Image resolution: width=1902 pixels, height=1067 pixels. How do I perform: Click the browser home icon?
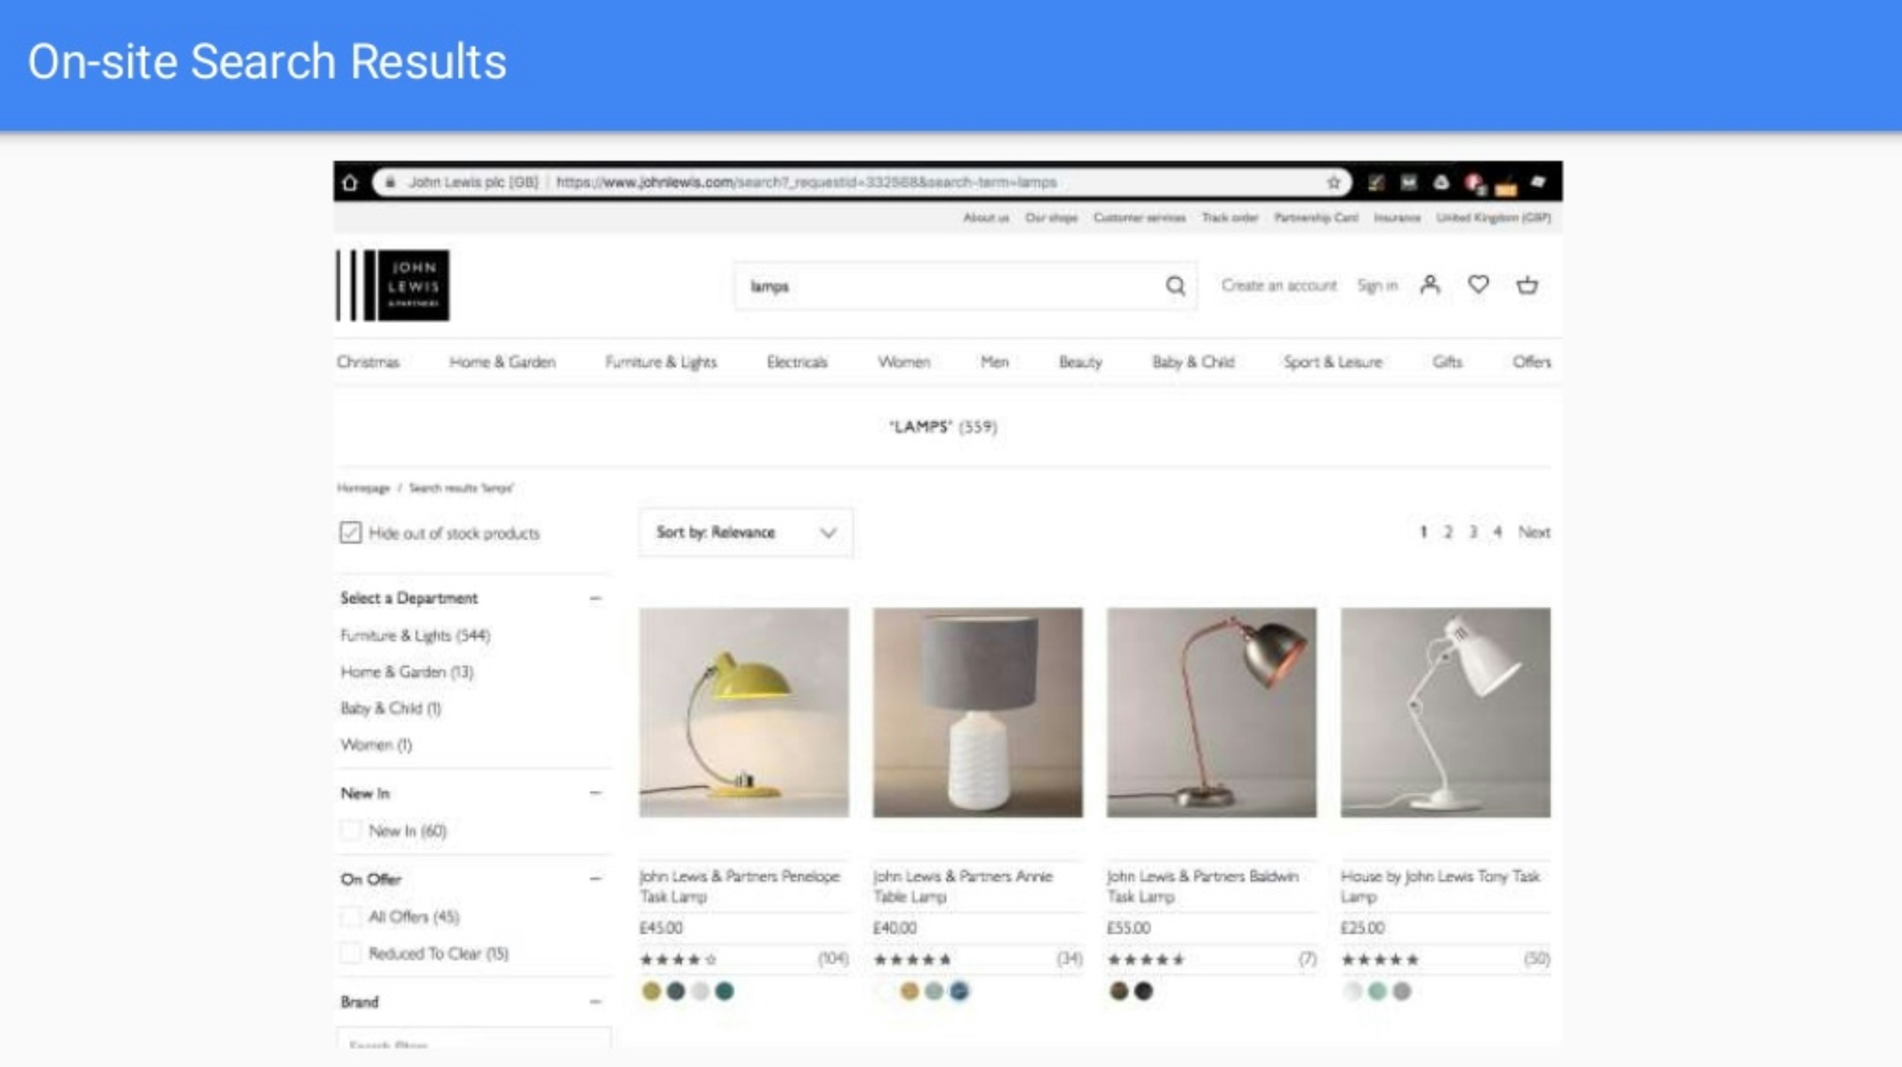[350, 182]
